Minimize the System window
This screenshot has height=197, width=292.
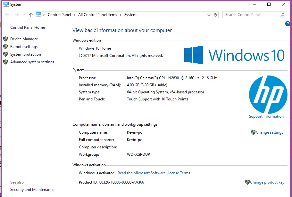[x=254, y=4]
